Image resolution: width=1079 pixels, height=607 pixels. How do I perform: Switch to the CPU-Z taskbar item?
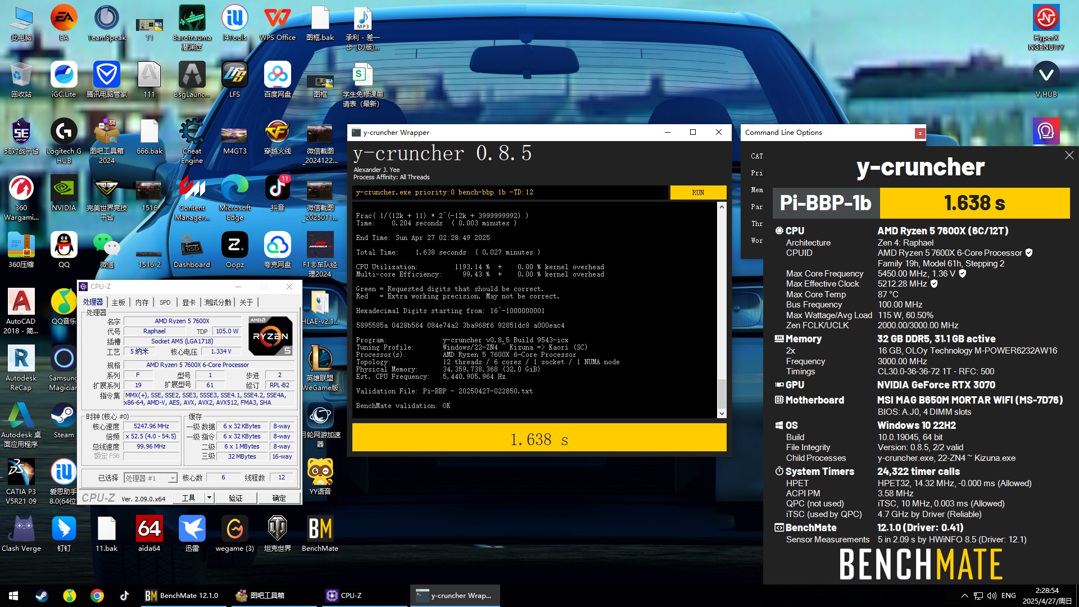(364, 596)
